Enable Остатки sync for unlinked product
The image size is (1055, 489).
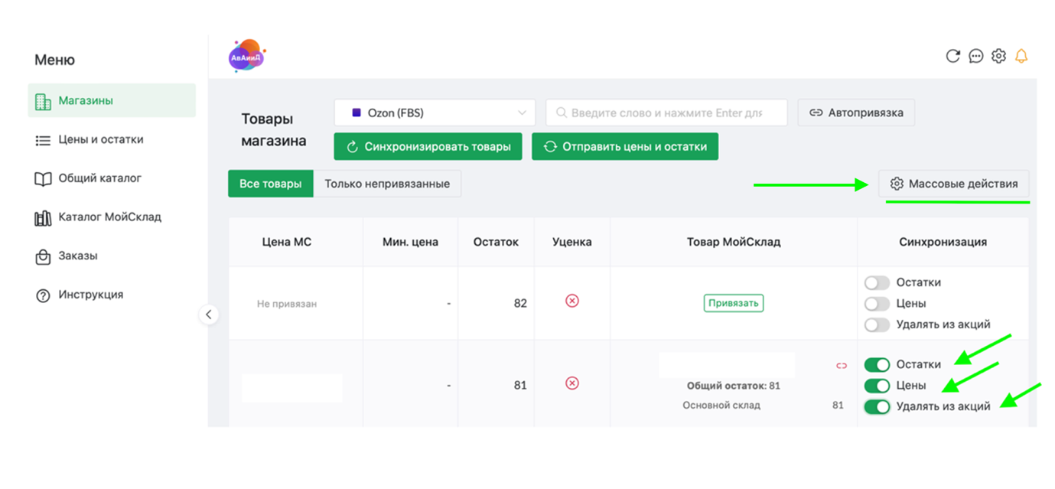877,283
